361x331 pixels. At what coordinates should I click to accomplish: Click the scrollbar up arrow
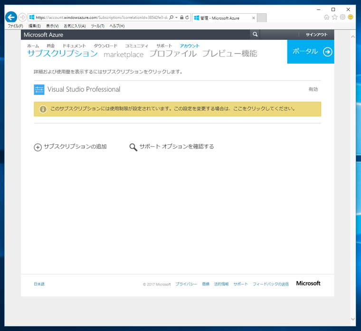pos(353,37)
